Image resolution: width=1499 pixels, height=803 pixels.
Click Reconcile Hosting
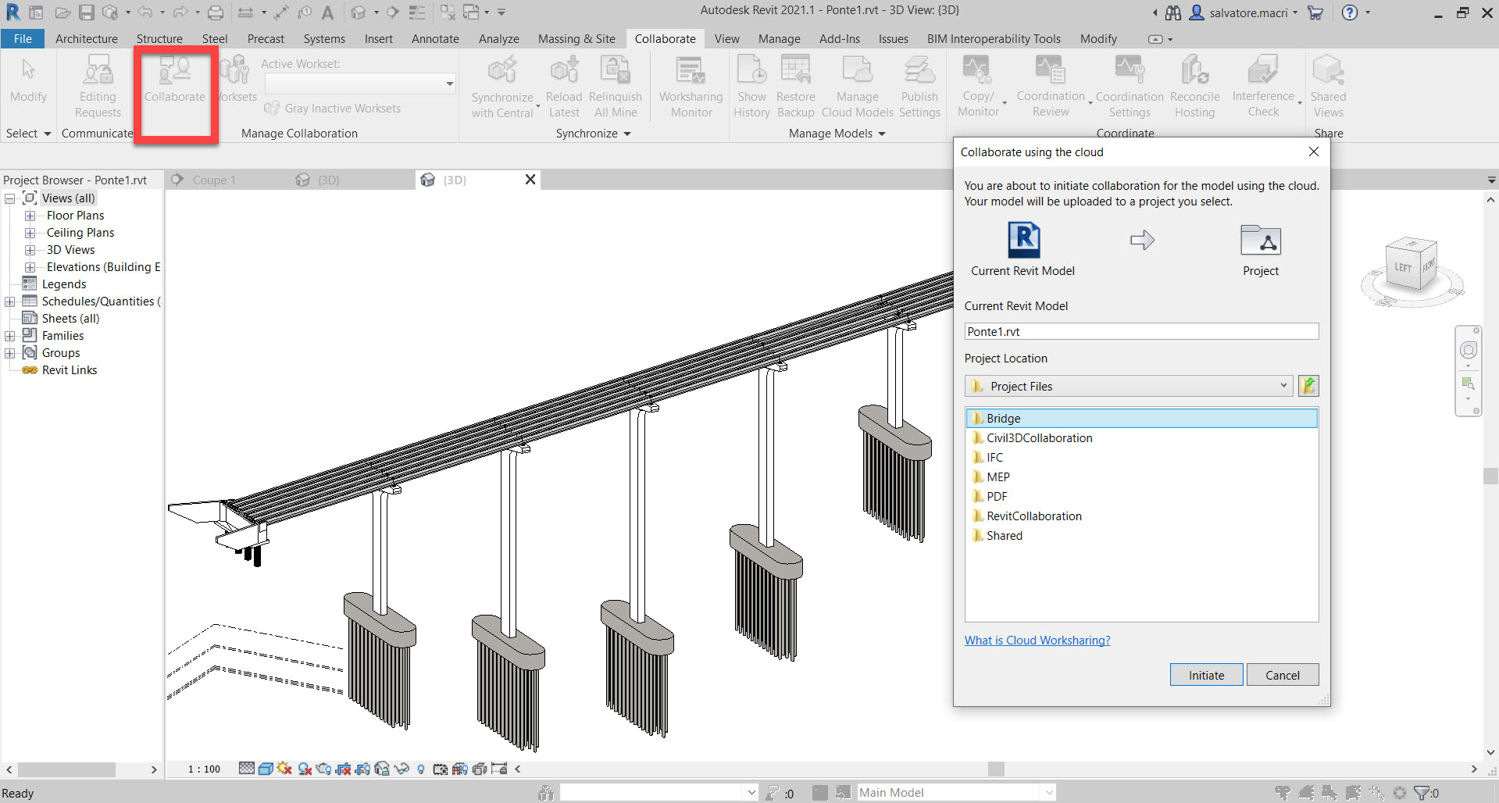[x=1194, y=87]
